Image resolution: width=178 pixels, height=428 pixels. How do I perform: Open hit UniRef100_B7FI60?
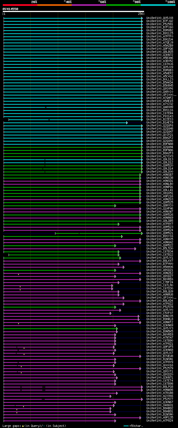[160, 27]
